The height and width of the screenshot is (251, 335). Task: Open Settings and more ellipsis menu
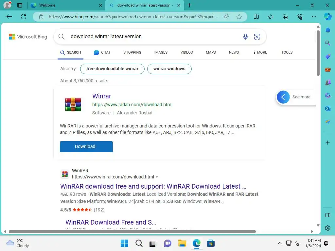pyautogui.click(x=314, y=17)
